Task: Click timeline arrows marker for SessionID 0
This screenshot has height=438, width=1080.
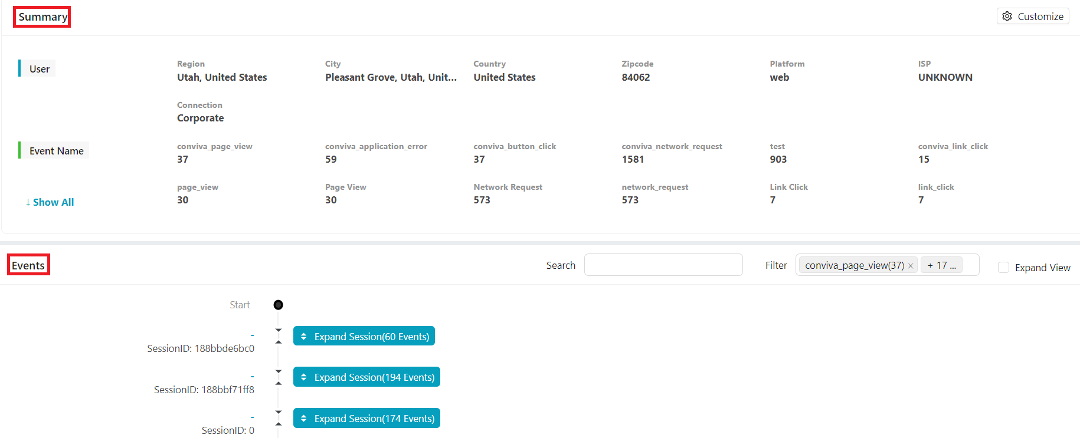Action: point(279,419)
